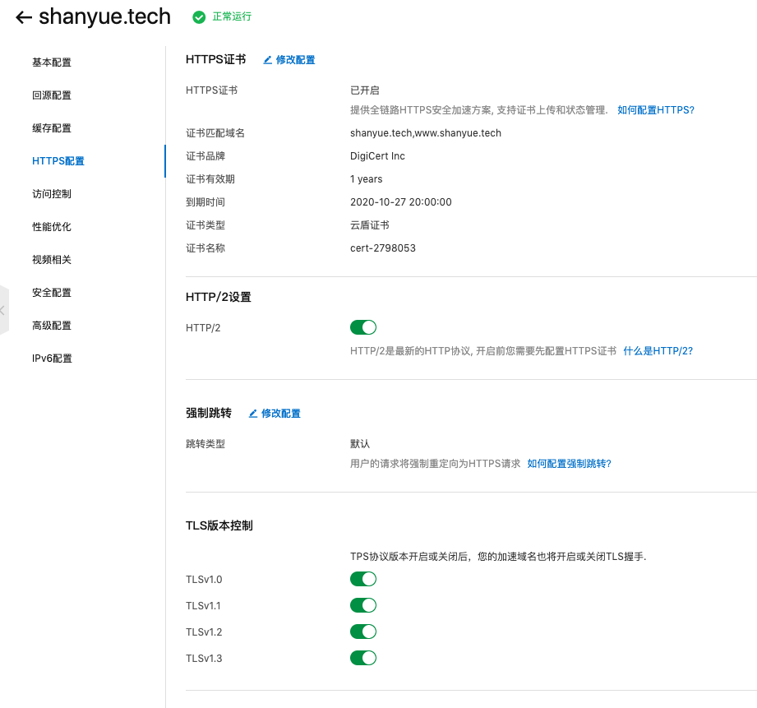Viewport: 757px width, 708px height.
Task: Open the 访问控制 section
Action: point(53,193)
